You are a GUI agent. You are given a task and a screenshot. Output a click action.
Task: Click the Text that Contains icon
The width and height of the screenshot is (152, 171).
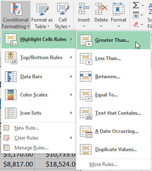86,113
